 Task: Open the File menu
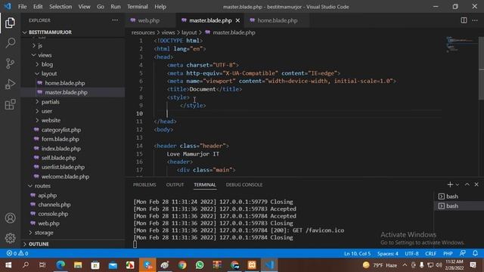[x=22, y=7]
